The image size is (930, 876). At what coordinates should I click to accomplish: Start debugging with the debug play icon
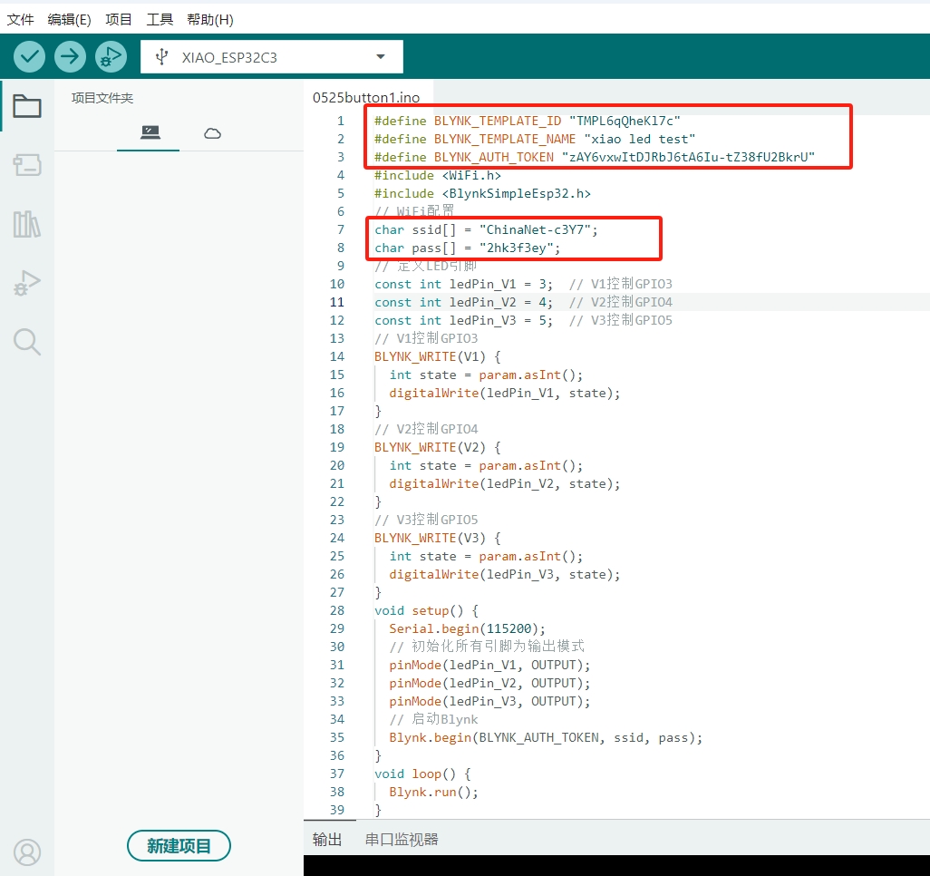[111, 57]
